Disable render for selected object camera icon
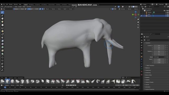 coord(168,16)
